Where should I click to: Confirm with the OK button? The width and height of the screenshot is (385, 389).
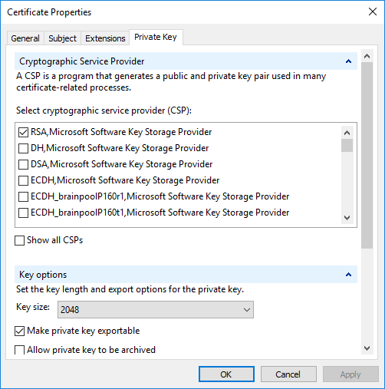(226, 374)
